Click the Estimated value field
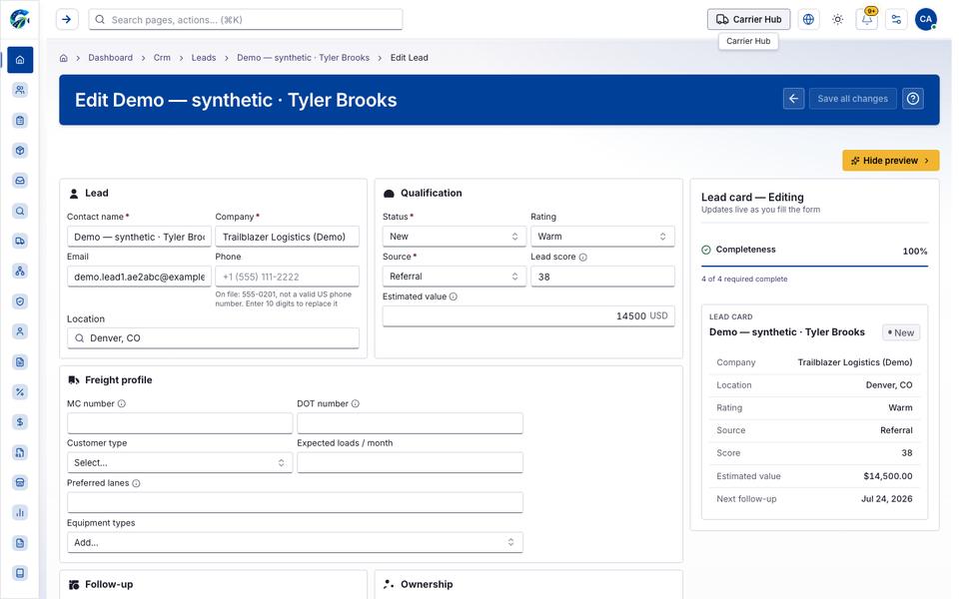The width and height of the screenshot is (959, 599). point(528,316)
